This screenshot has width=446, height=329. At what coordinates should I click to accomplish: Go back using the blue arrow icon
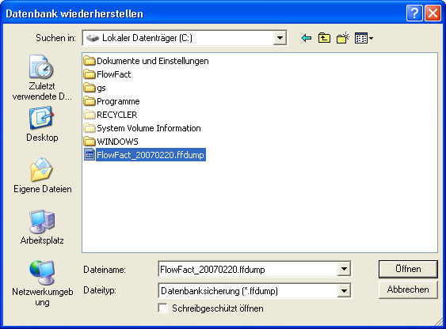point(307,38)
